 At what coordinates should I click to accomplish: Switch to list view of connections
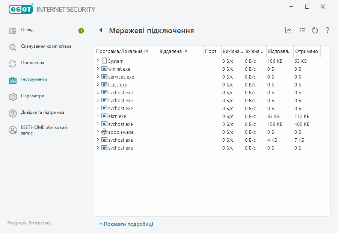[302, 30]
